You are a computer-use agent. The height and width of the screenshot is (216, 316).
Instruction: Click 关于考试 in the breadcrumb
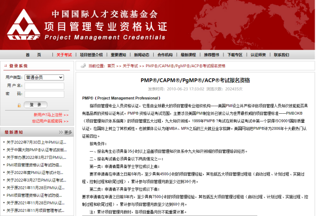[x=130, y=66]
